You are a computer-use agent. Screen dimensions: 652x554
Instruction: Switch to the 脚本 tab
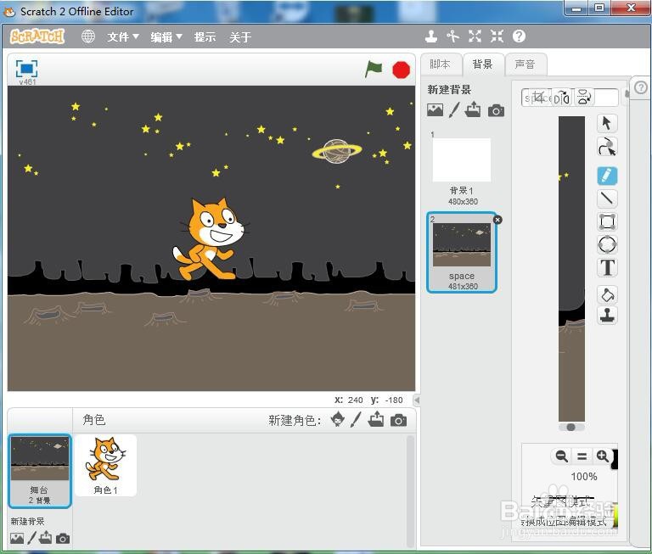click(441, 64)
